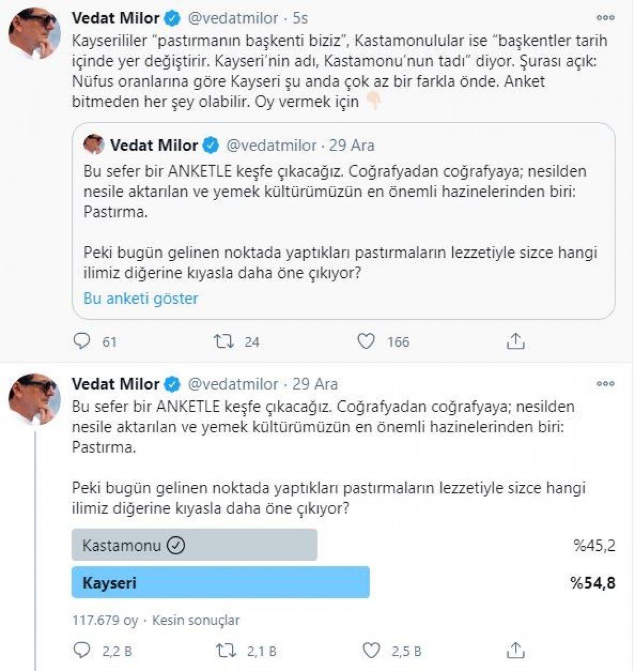The width and height of the screenshot is (635, 671).
Task: Like the tweet with 166 likes
Action: point(368,339)
